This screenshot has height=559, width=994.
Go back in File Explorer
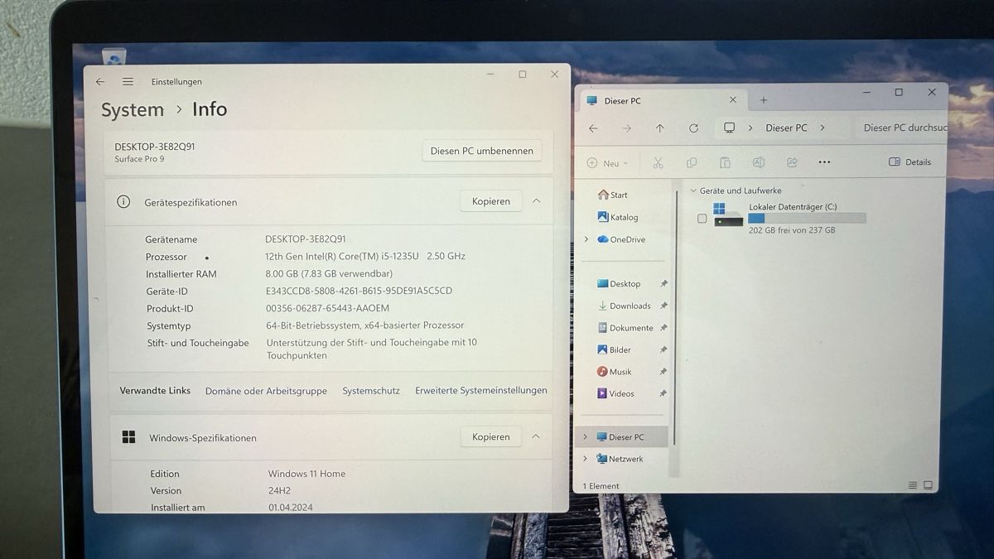(593, 128)
